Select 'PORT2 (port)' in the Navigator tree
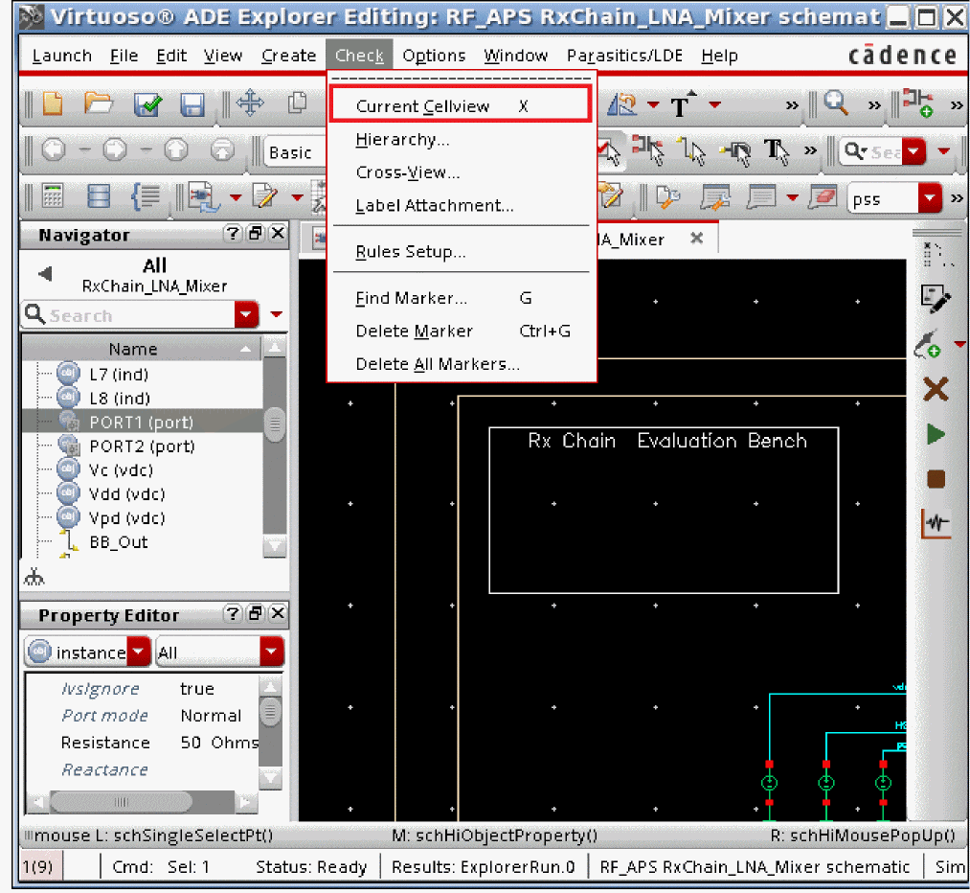Viewport: 970px width, 893px height. coord(142,446)
